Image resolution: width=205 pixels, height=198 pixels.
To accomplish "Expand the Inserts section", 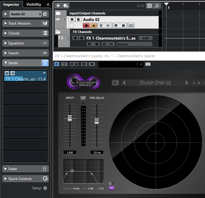I will pos(5,53).
